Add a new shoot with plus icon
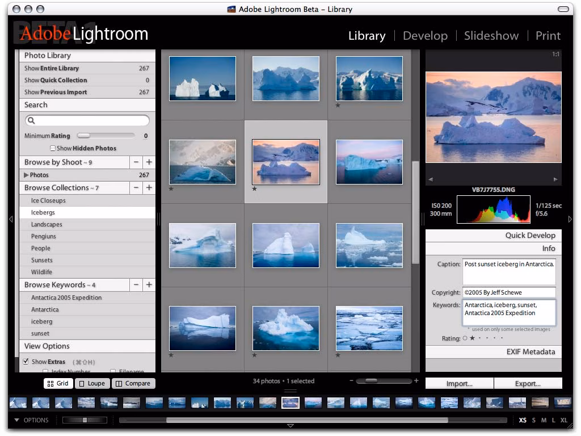 [x=149, y=162]
